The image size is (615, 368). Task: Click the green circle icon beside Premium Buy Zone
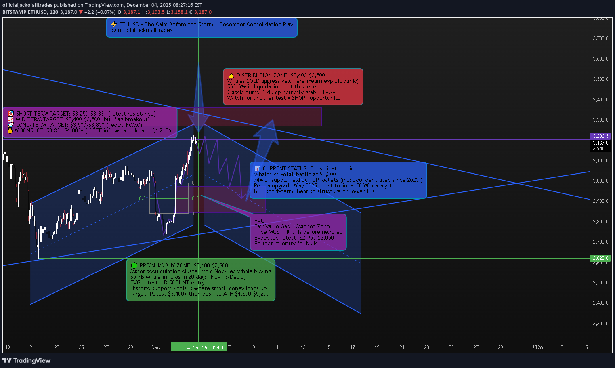(x=134, y=265)
